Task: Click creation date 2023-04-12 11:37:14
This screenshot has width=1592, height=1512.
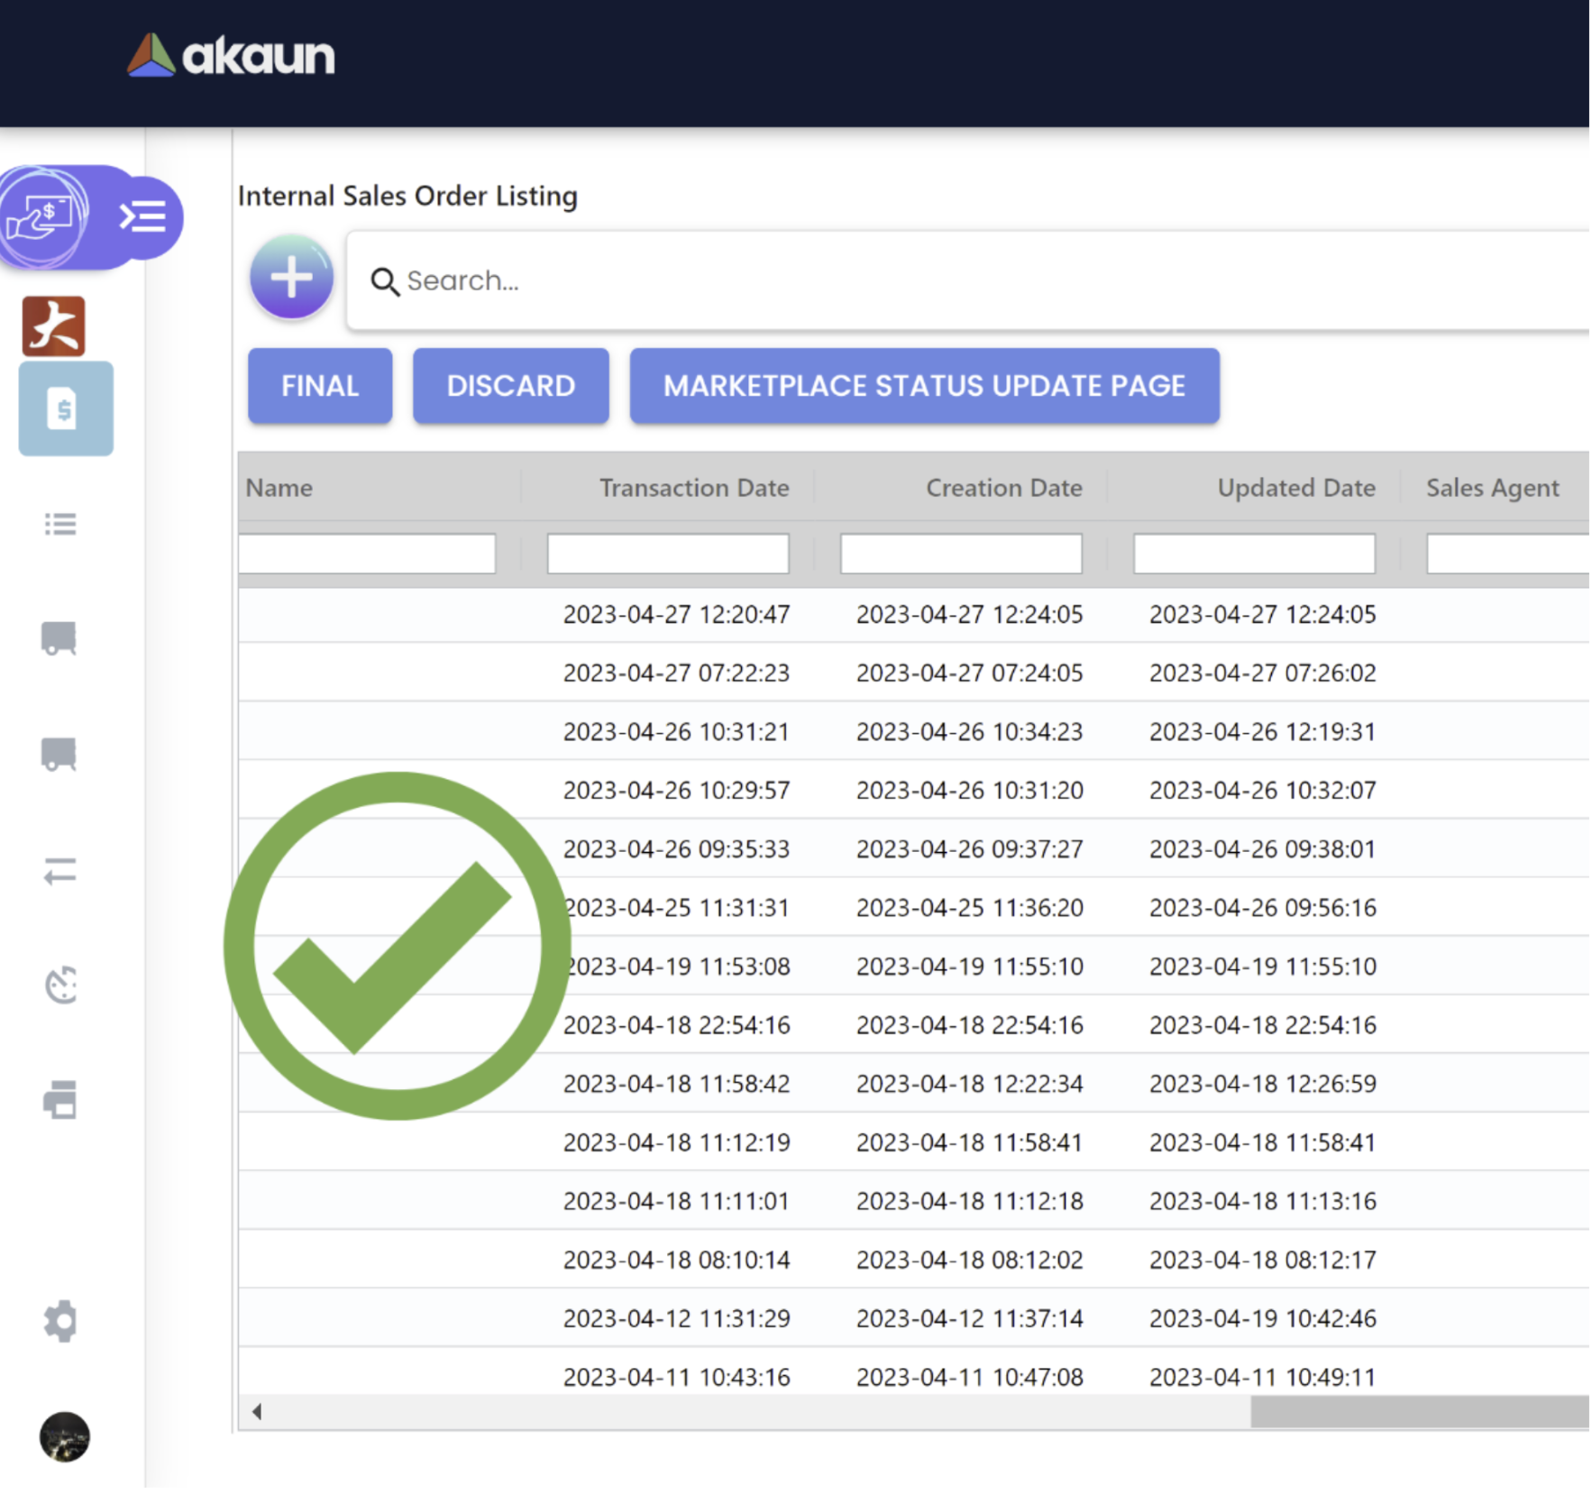Action: tap(969, 1318)
